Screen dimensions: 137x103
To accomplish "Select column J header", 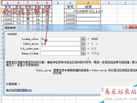I will 125,3.
